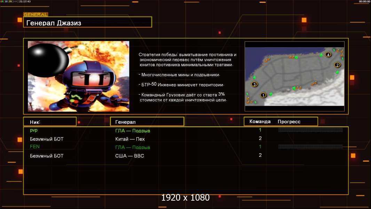Click team number 2 in Китай row
This screenshot has width=371, height=209.
pyautogui.click(x=260, y=138)
